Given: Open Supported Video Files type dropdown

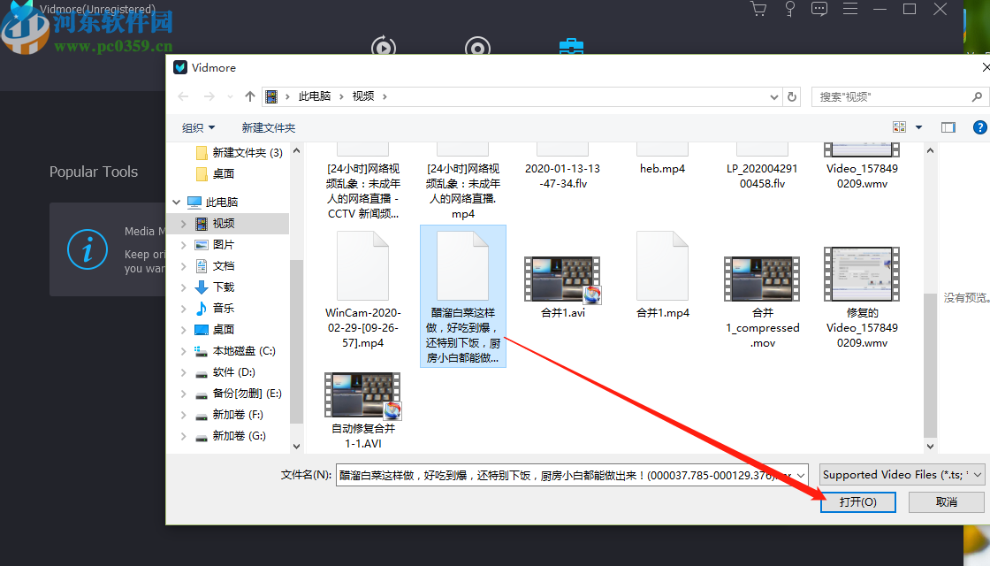Looking at the screenshot, I should pos(902,474).
